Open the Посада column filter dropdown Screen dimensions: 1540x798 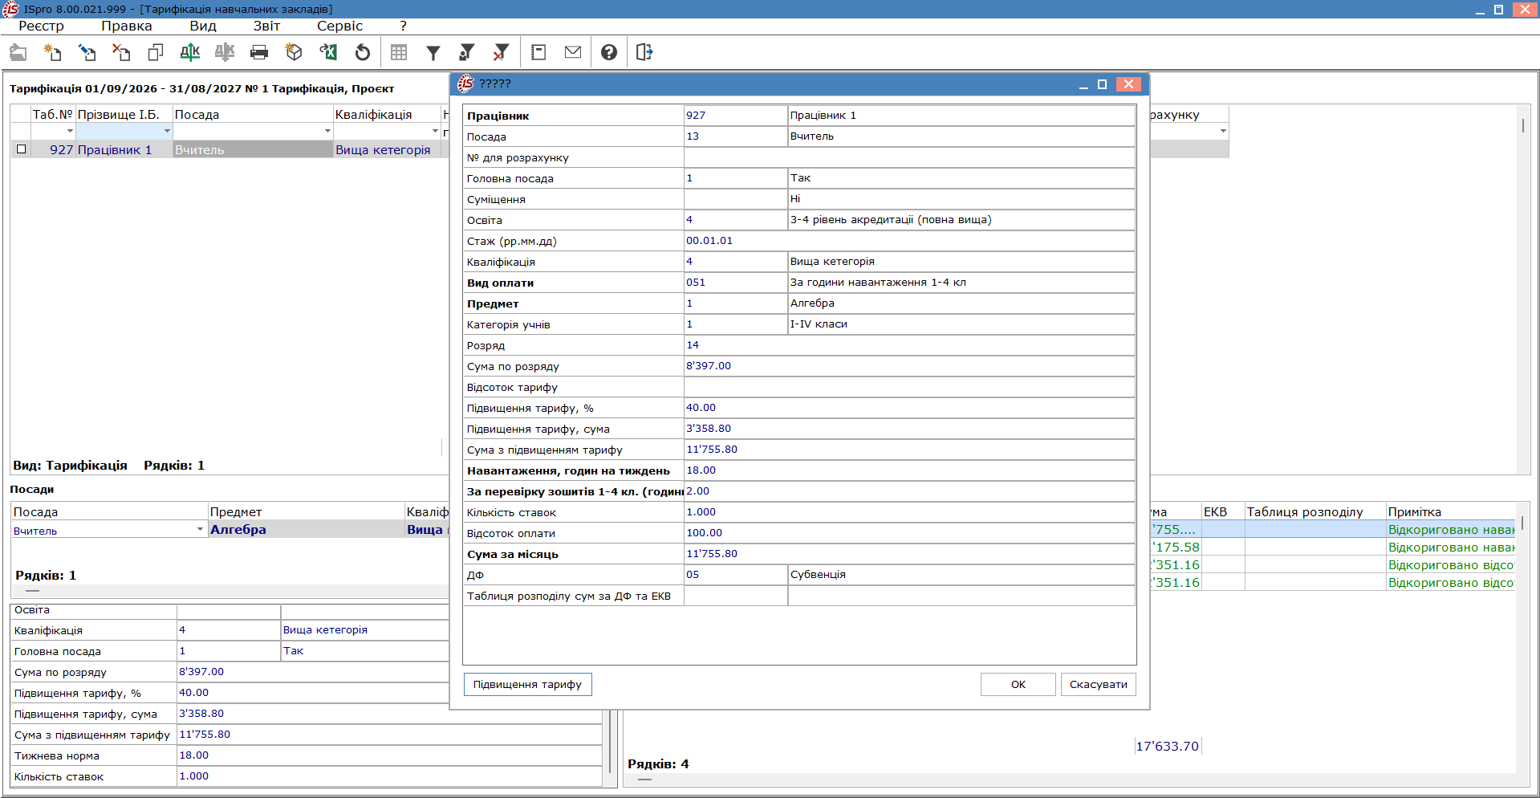click(327, 131)
